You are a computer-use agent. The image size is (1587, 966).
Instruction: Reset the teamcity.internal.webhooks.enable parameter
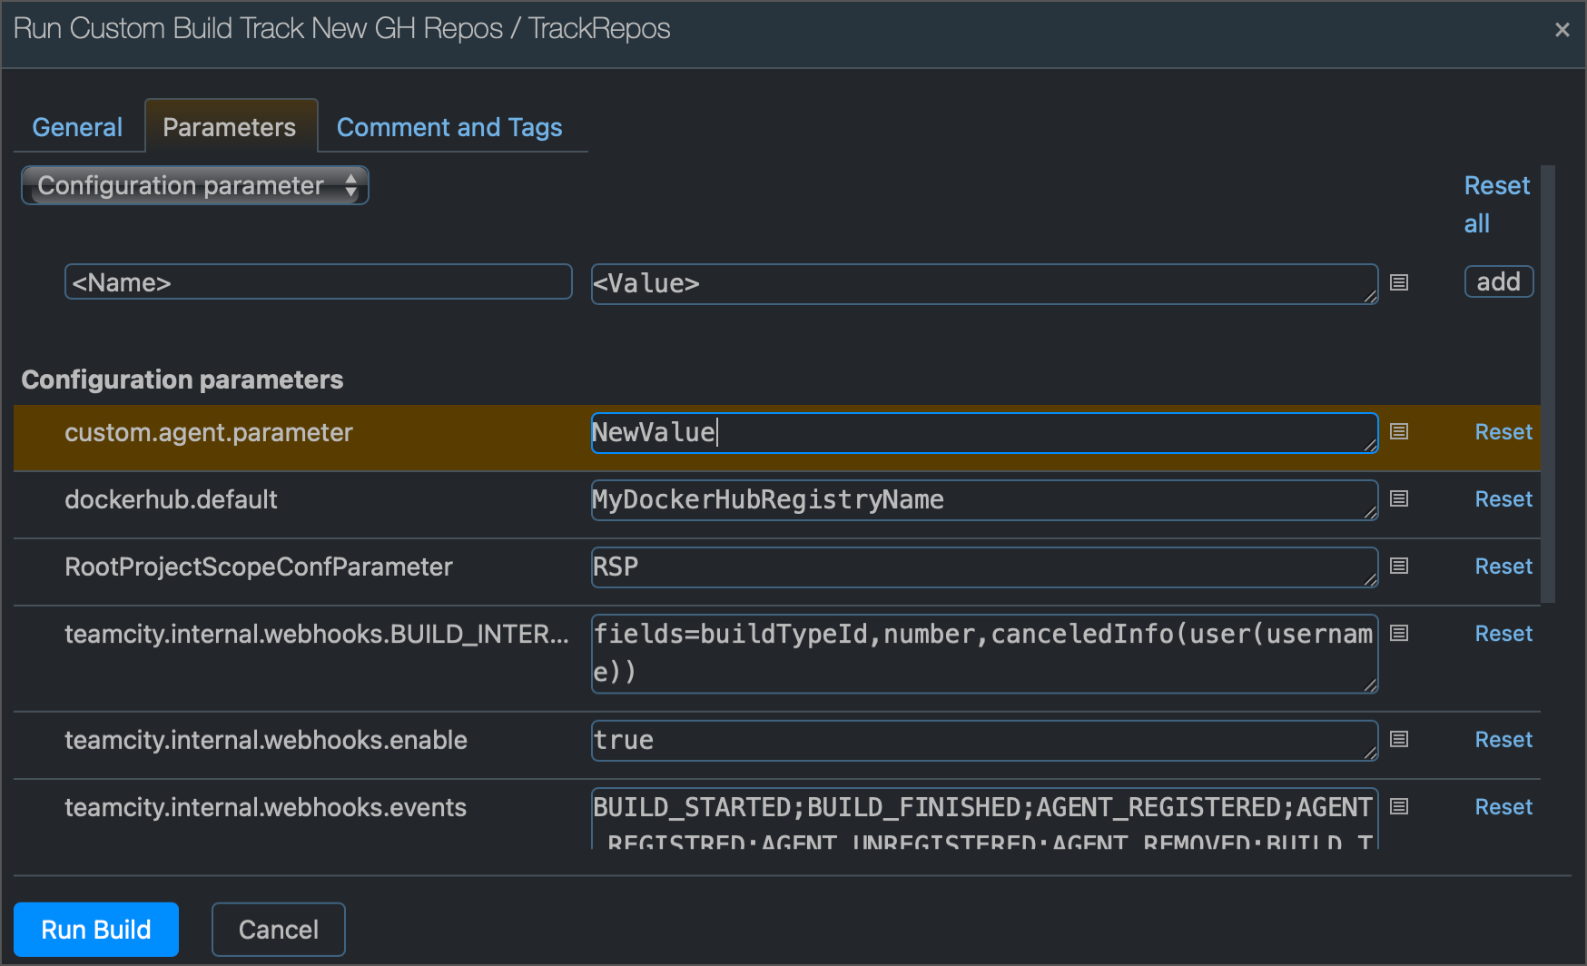[1503, 739]
